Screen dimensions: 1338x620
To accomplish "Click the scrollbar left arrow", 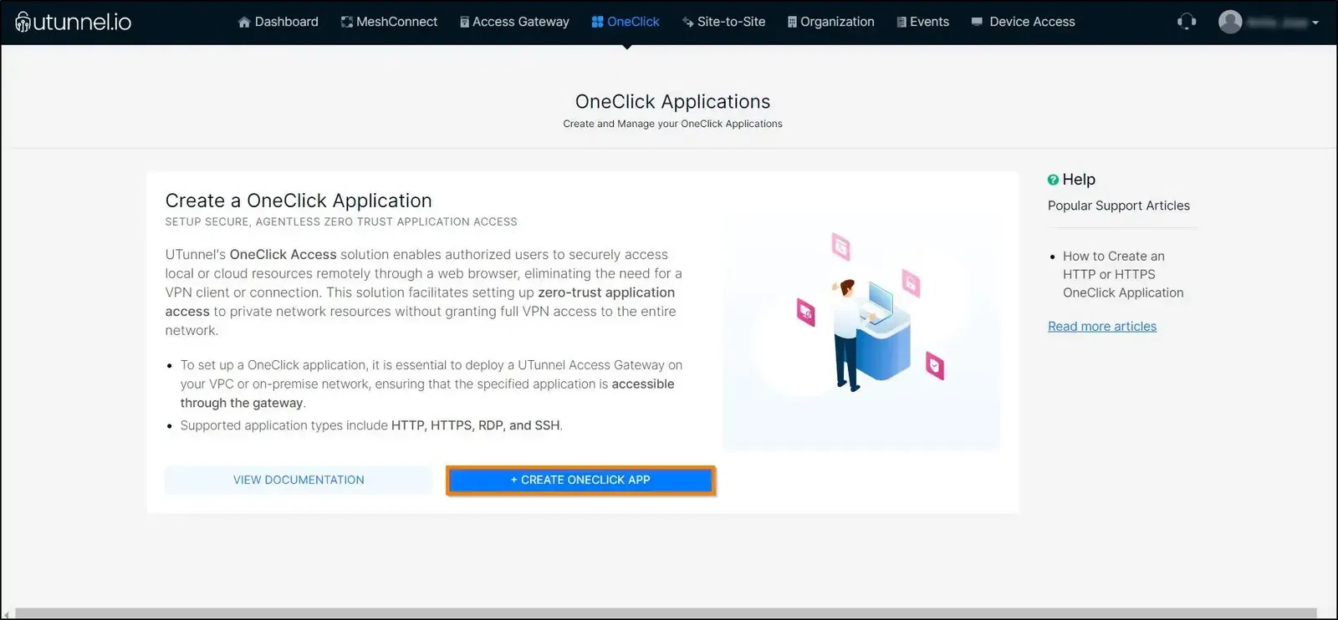I will 7,613.
